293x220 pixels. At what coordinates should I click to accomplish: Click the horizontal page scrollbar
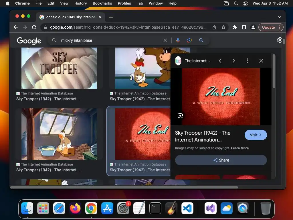coord(124,187)
